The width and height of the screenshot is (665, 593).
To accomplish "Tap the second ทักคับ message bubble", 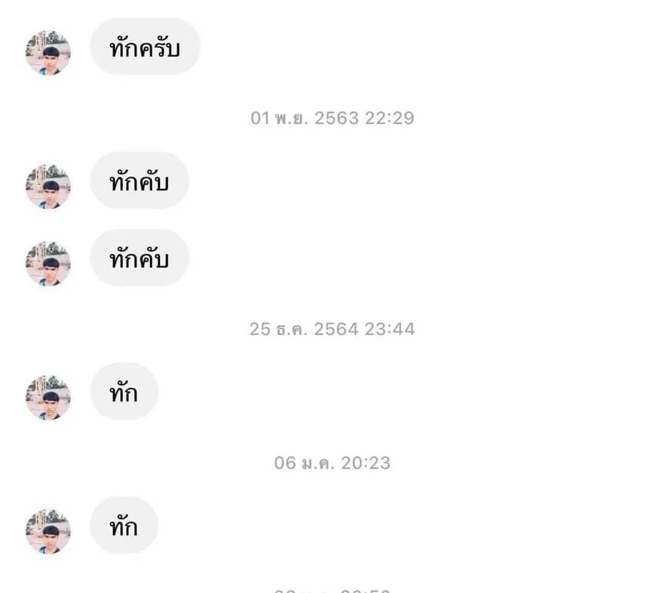I will click(x=139, y=258).
